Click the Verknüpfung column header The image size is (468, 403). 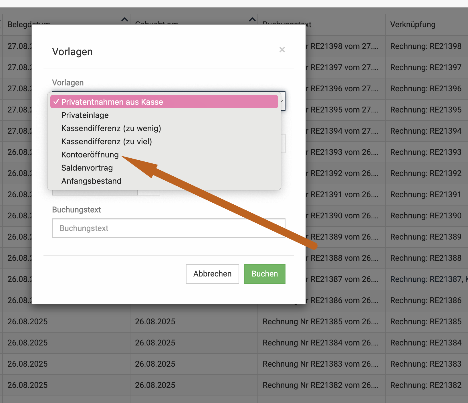coord(413,25)
